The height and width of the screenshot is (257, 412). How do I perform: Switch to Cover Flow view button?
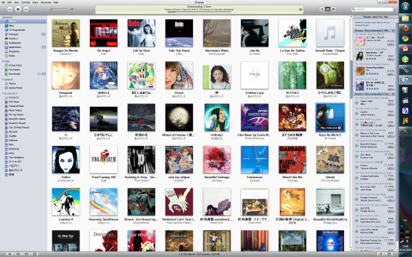pyautogui.click(x=334, y=9)
